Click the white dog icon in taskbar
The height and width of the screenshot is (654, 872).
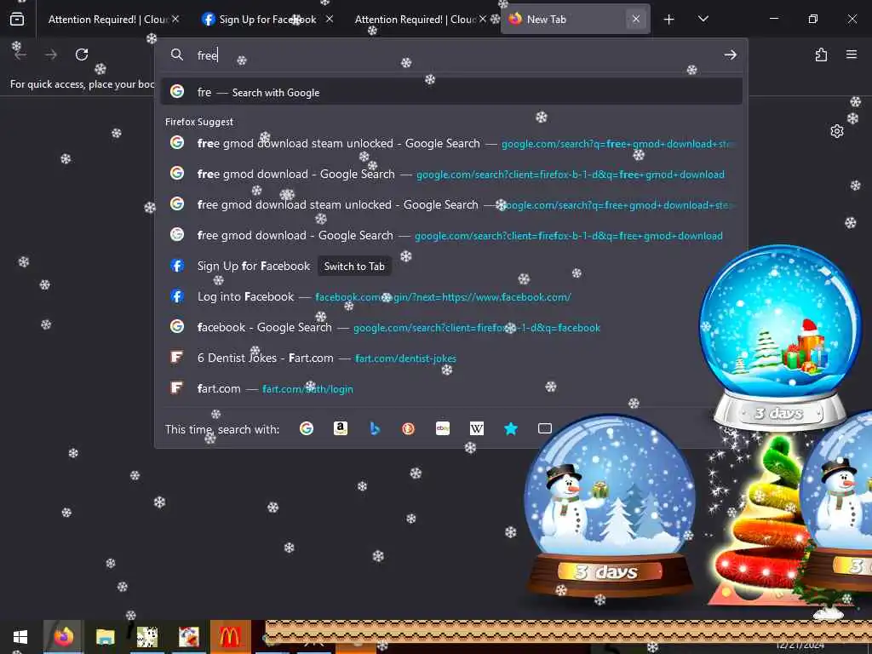(146, 637)
